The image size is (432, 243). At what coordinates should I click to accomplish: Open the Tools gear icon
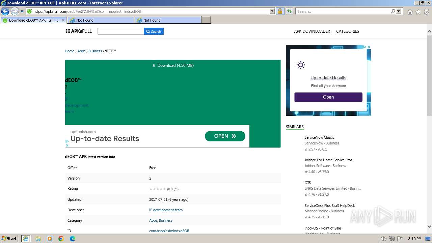pos(427,12)
